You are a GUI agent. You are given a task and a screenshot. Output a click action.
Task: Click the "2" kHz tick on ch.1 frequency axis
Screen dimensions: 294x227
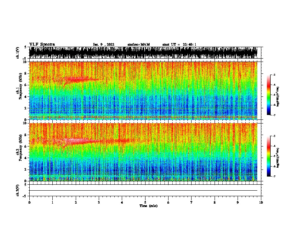click(x=26, y=108)
